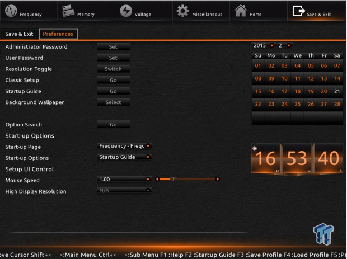The height and width of the screenshot is (259, 347).
Task: Click the Voltage lightning bolt icon
Action: 126,11
